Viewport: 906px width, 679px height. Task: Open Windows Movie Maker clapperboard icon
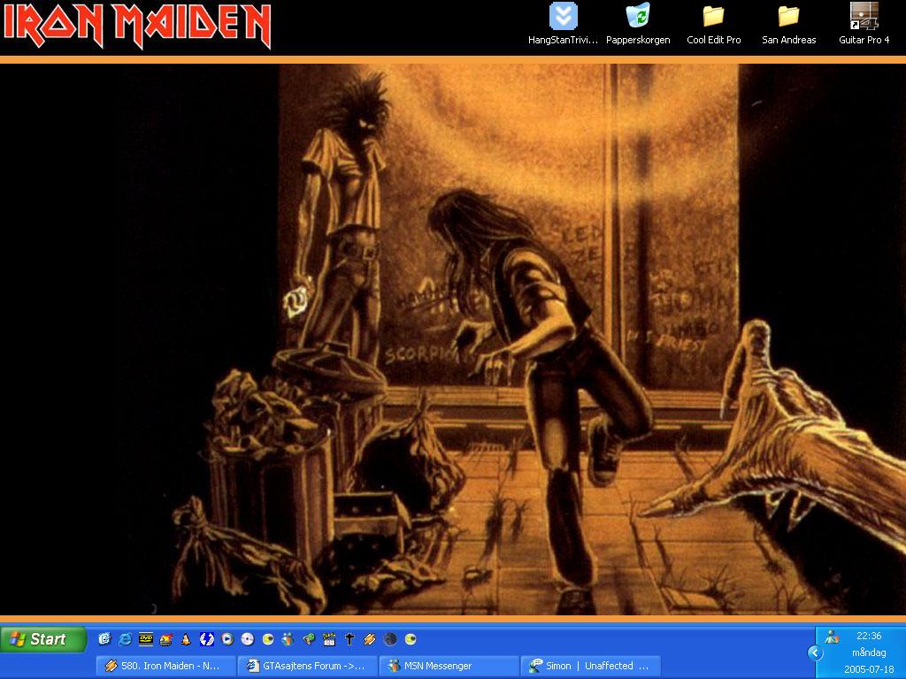(329, 639)
